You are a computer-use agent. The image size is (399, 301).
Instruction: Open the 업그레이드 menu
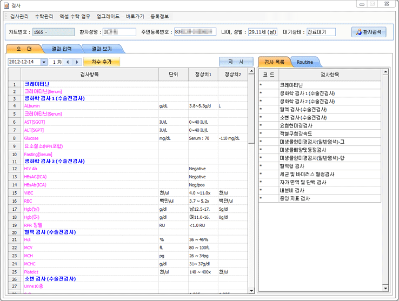(x=108, y=16)
